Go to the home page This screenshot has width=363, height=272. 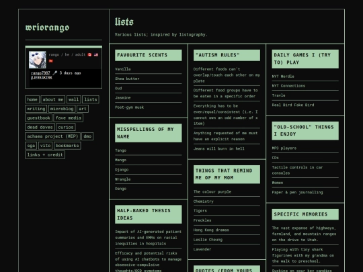(32, 99)
